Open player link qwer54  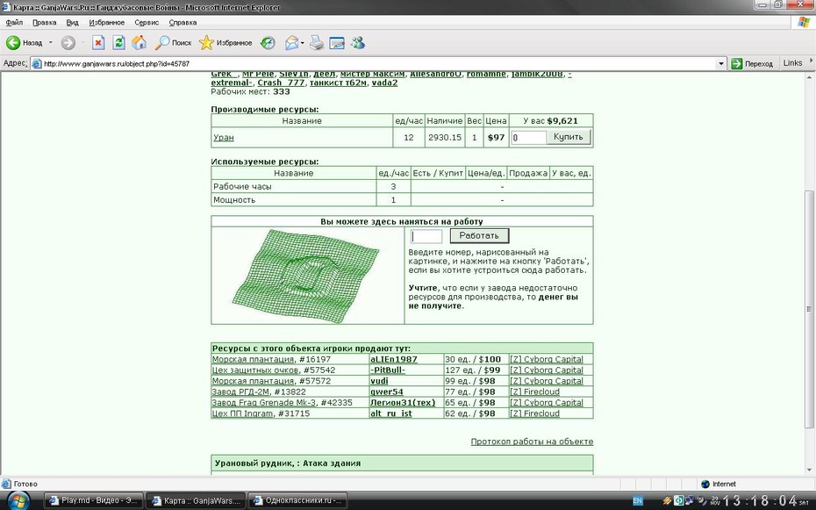coord(387,391)
